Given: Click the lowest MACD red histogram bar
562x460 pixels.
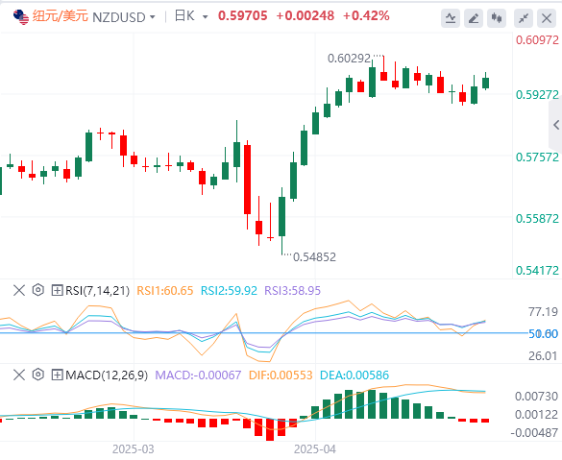Looking at the screenshot, I should 270,429.
